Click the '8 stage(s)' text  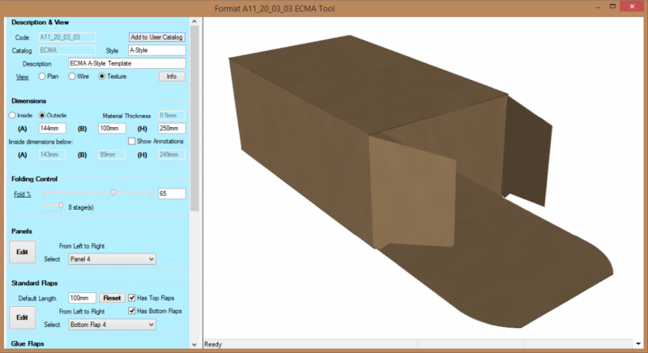tap(81, 207)
